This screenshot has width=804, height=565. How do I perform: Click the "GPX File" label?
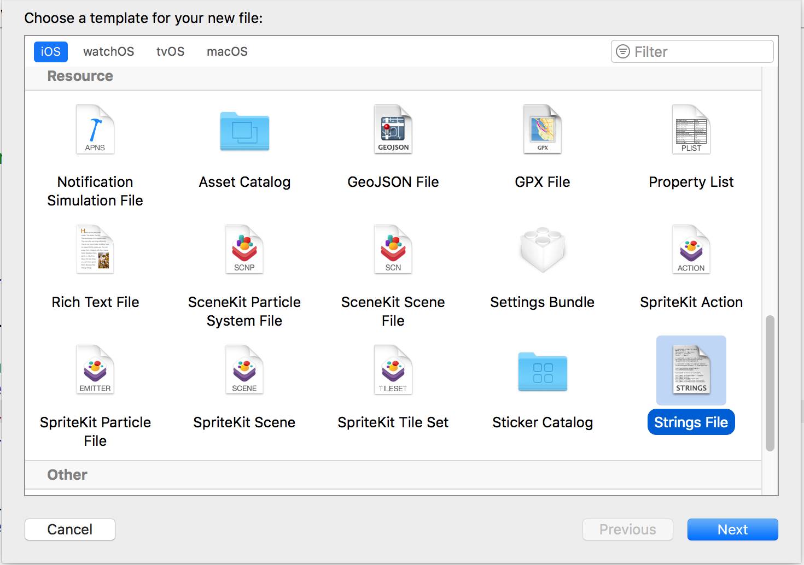[543, 182]
